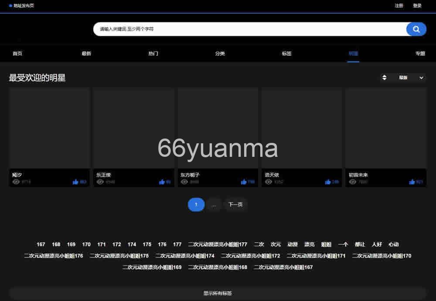
Task: Click the thumbs-up icon on 初音未来 card
Action: pyautogui.click(x=412, y=182)
